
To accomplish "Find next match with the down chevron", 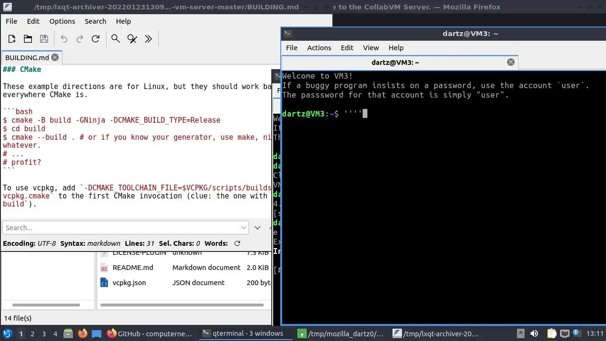I will tap(258, 228).
